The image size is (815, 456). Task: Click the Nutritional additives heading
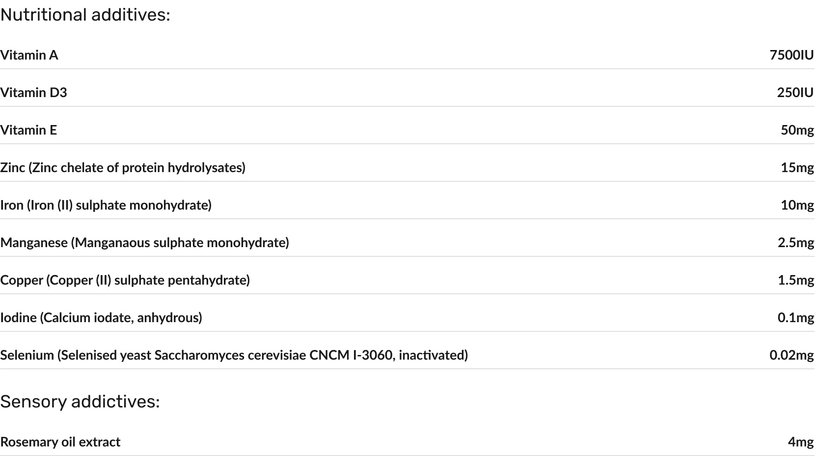tap(85, 15)
